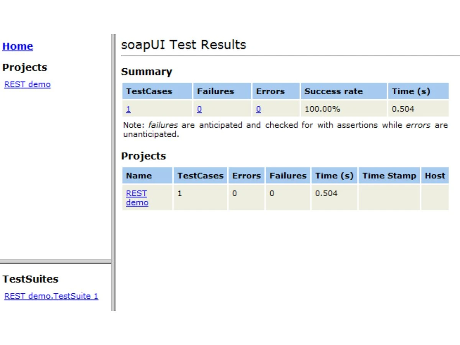Click the Failures header in Projects table
The height and width of the screenshot is (345, 460).
(288, 176)
